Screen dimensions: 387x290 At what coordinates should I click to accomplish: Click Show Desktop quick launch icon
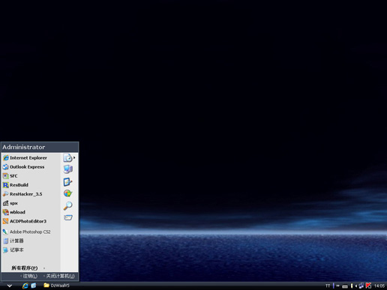pos(34,286)
